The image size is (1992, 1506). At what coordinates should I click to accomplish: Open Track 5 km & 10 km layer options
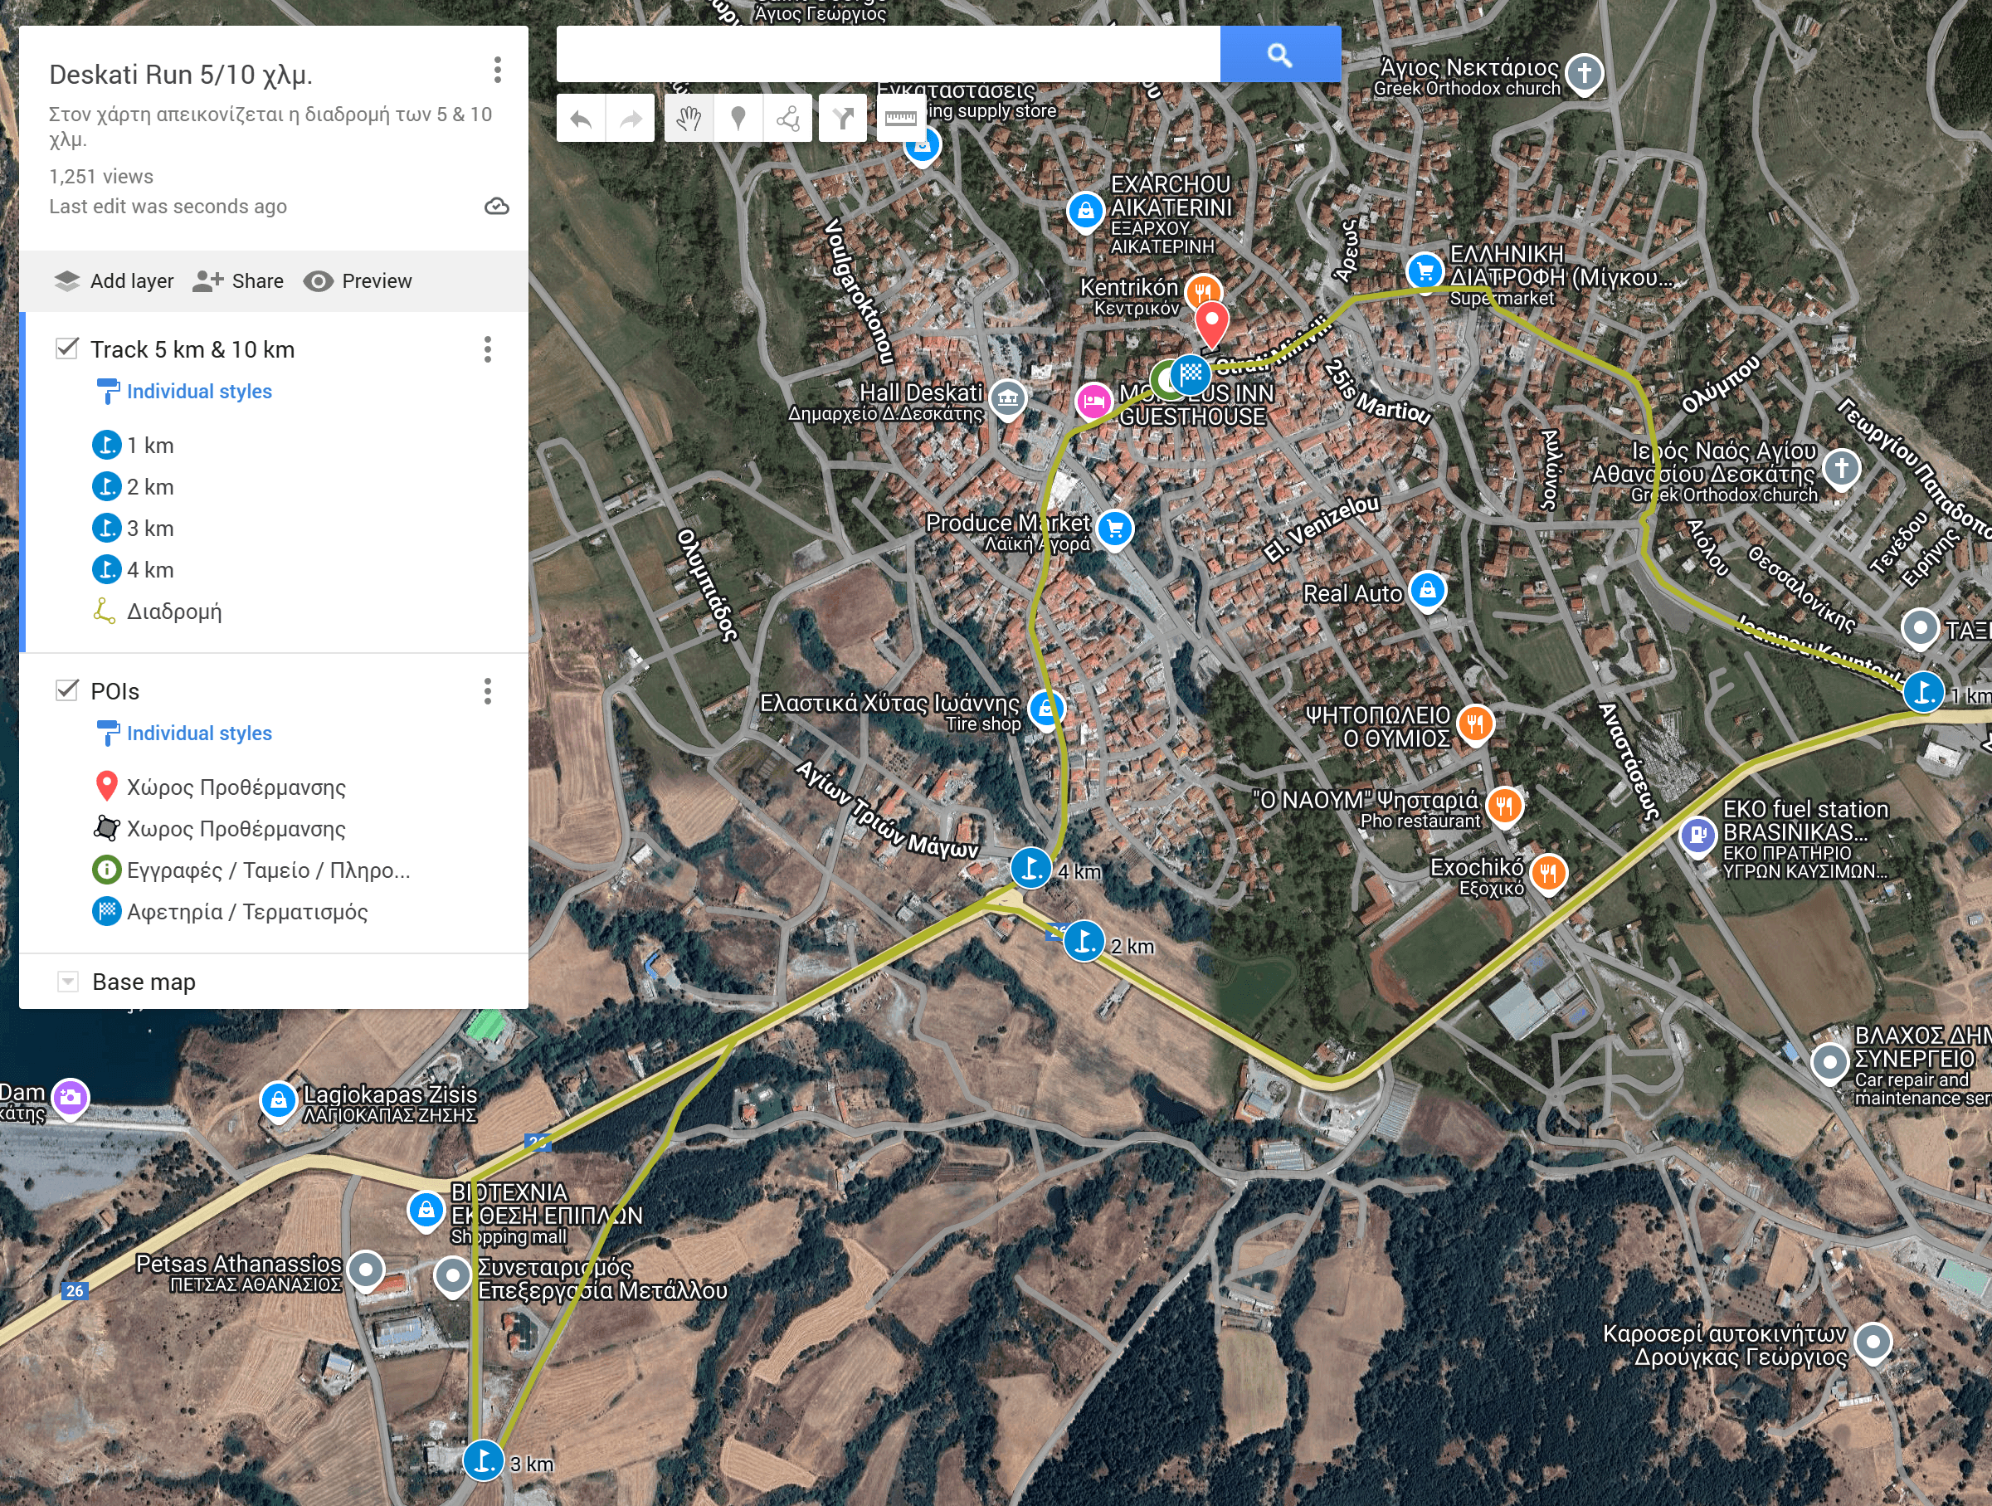coord(487,349)
